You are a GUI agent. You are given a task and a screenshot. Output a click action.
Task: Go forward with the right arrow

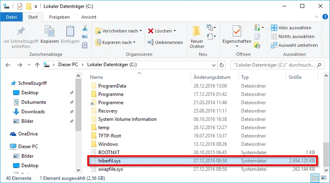(x=19, y=65)
